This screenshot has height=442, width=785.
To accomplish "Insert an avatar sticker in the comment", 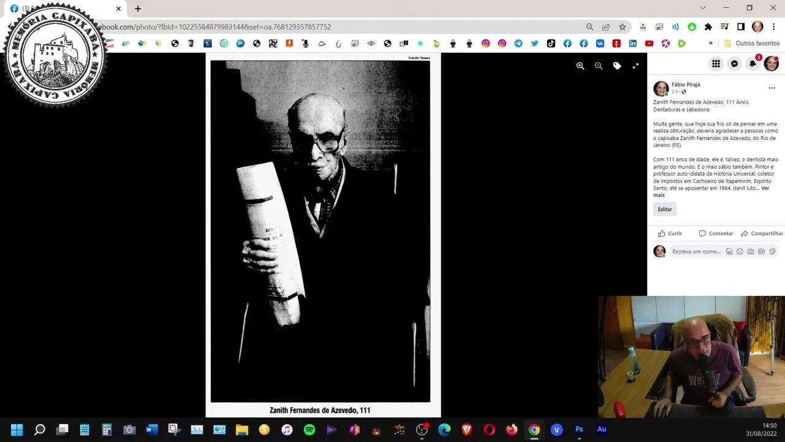I will (x=729, y=252).
